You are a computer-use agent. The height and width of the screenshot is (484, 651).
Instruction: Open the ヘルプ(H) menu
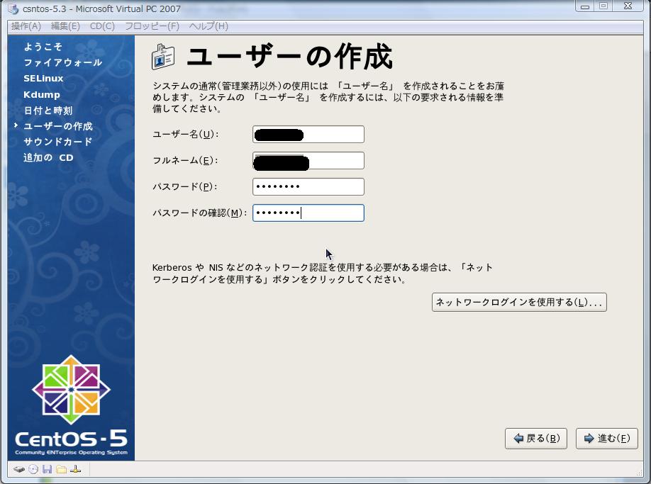[x=208, y=26]
